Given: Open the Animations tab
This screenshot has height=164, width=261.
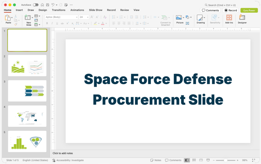Looking at the screenshot, I should point(77,10).
